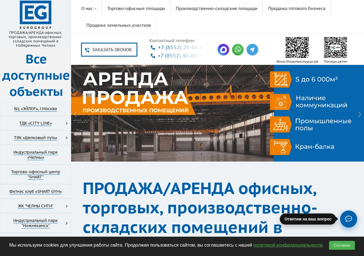Click the Фонд-Открытыесердца.рф QR code
The width and height of the screenshot is (364, 256).
click(297, 48)
